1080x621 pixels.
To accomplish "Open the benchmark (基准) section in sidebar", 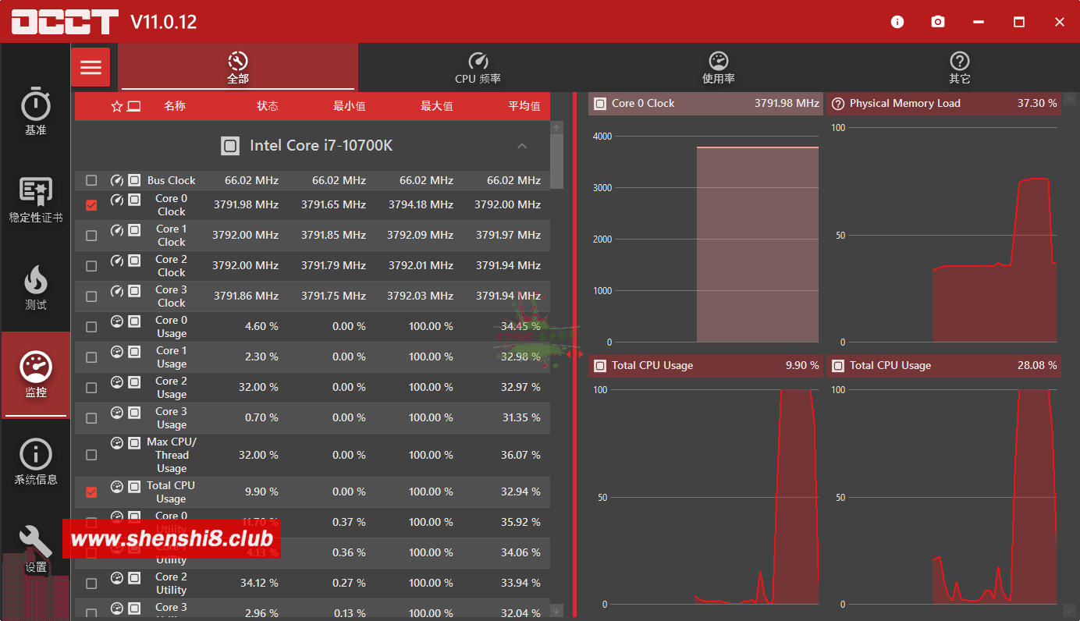I will [x=36, y=112].
